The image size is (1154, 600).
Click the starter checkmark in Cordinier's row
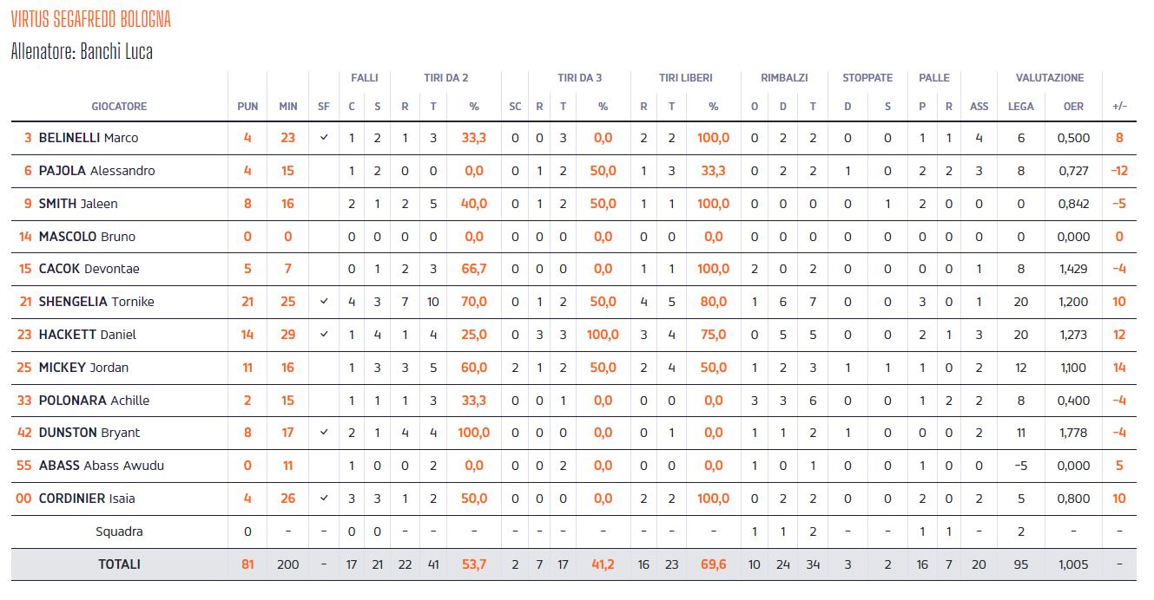[x=324, y=499]
